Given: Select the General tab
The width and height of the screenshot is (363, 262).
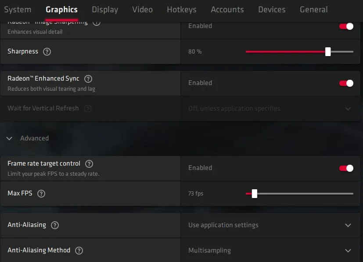Looking at the screenshot, I should pyautogui.click(x=314, y=10).
